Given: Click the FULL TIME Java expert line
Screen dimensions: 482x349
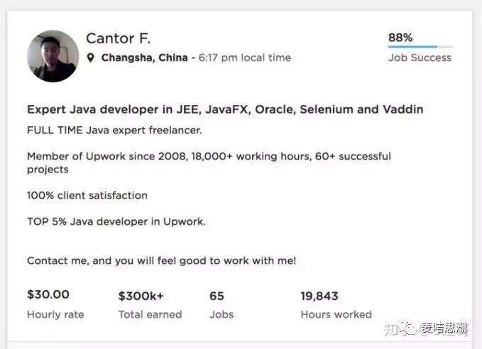Looking at the screenshot, I should click(x=114, y=130).
